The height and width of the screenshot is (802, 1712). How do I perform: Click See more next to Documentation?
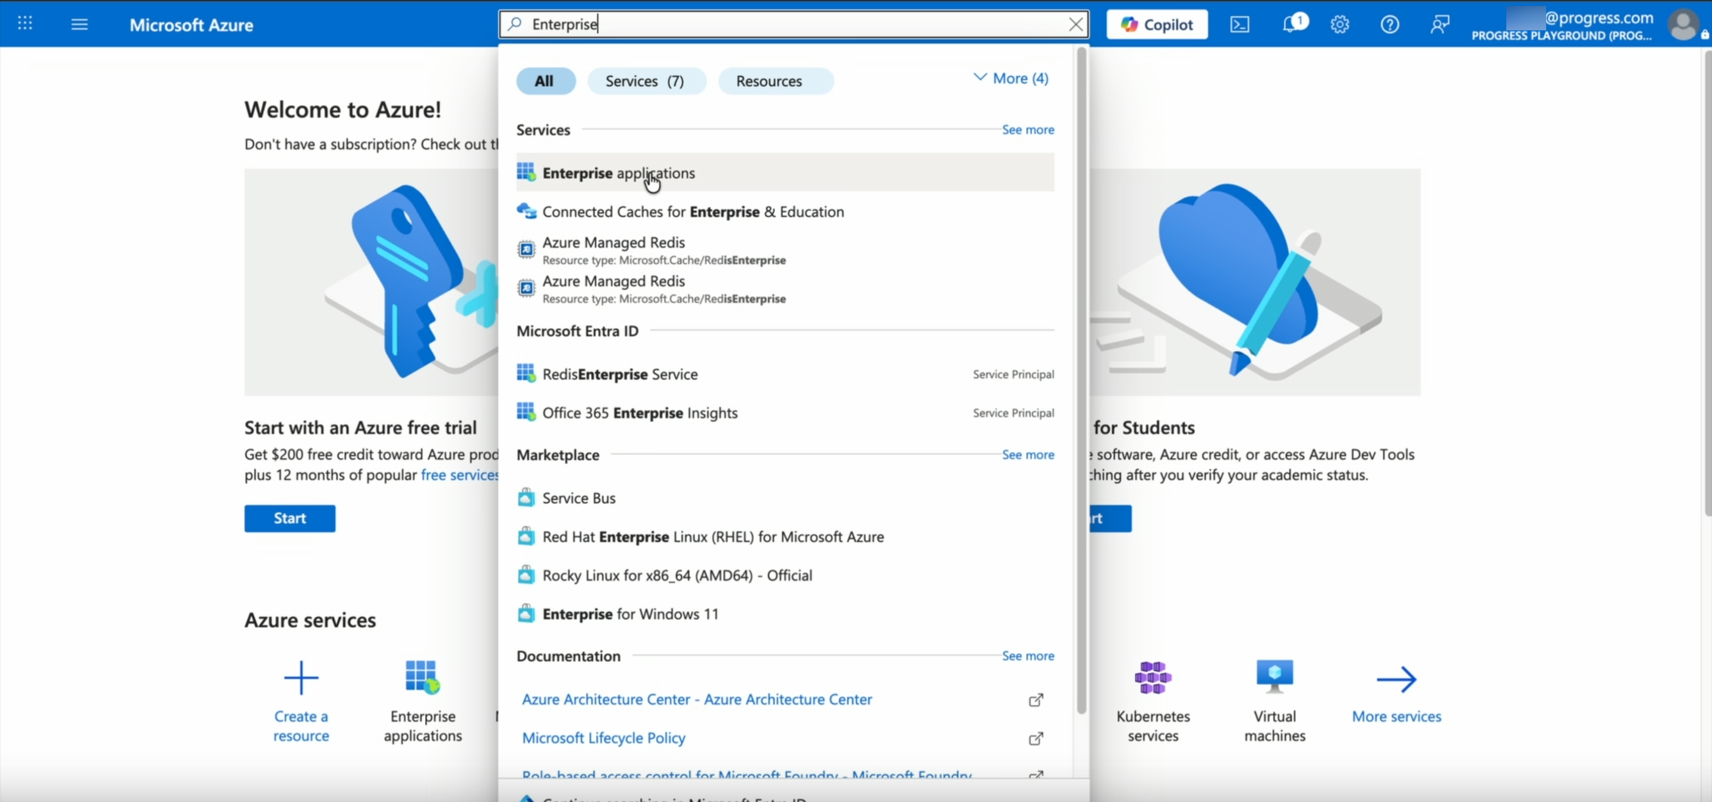1027,656
